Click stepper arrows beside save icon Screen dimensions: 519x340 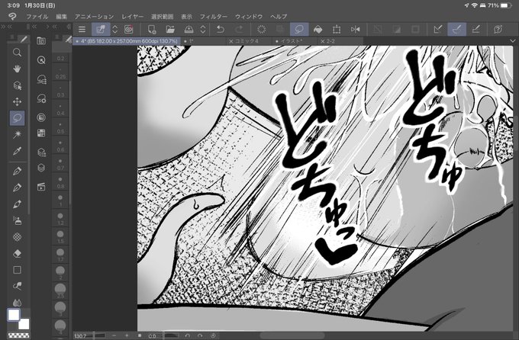coord(203,30)
